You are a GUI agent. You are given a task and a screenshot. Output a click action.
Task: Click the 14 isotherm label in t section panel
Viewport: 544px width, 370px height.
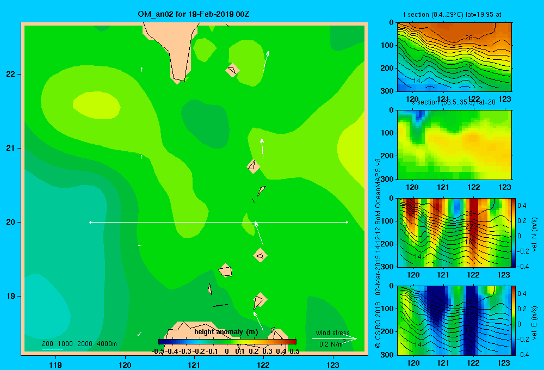tap(417, 81)
